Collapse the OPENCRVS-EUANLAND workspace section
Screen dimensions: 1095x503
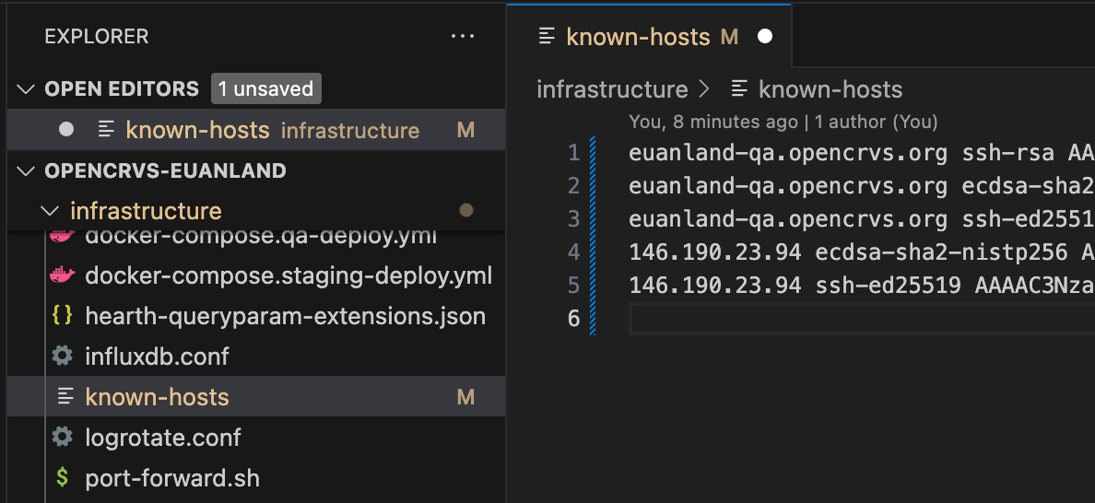click(25, 171)
